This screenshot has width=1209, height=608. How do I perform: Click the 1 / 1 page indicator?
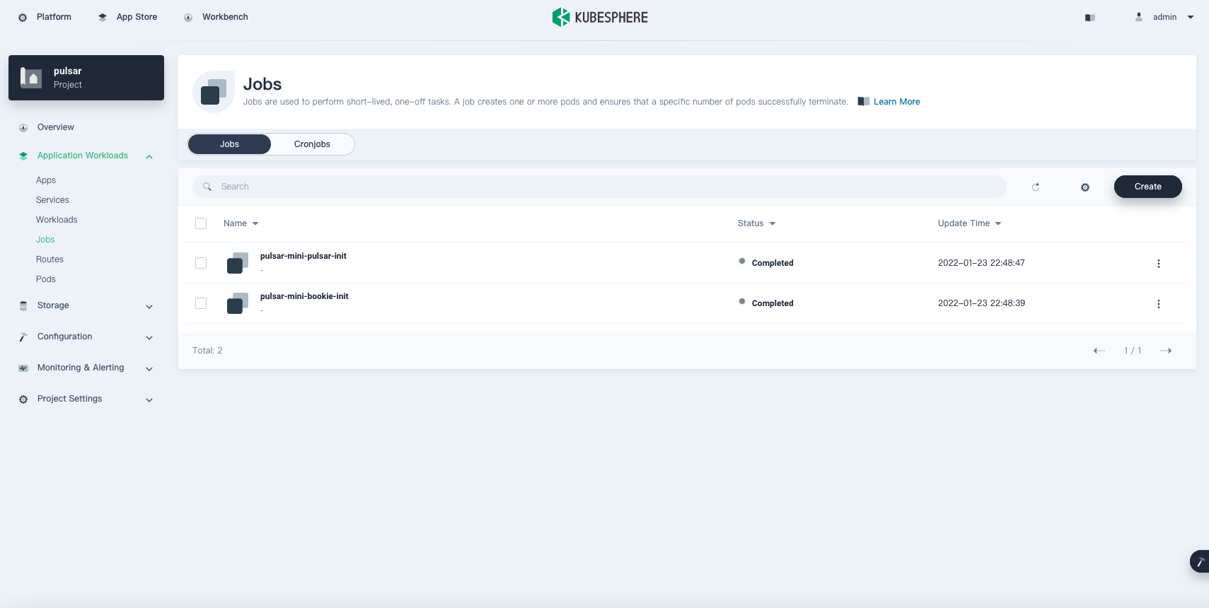click(1133, 351)
